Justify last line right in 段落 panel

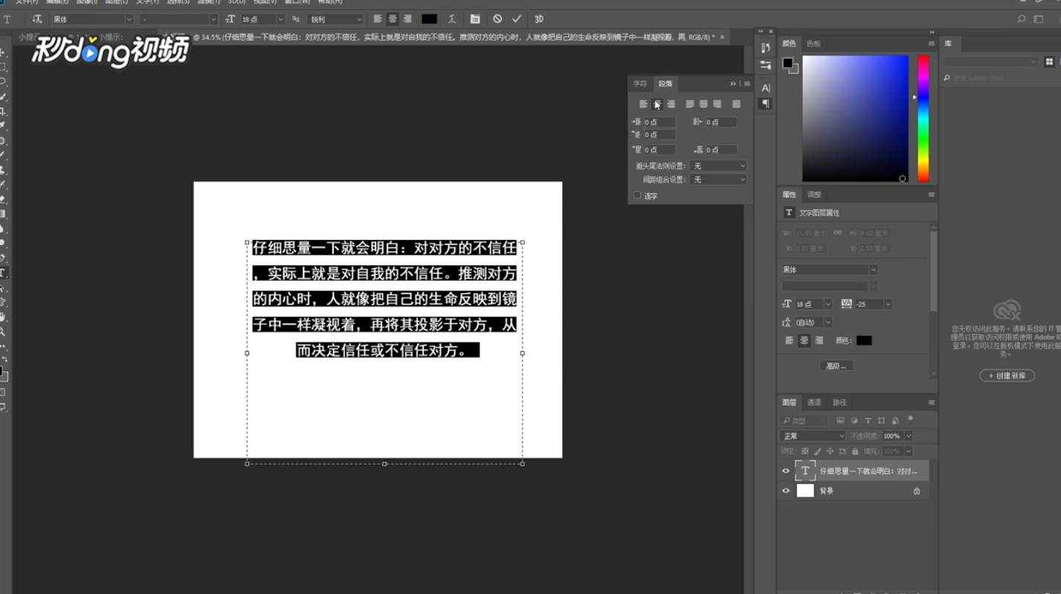(717, 104)
